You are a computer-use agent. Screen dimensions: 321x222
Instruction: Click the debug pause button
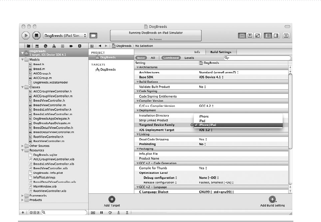coord(102,213)
